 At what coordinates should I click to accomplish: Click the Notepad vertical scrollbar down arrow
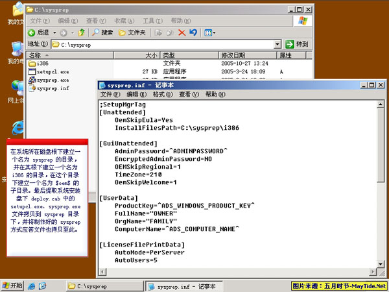click(381, 263)
